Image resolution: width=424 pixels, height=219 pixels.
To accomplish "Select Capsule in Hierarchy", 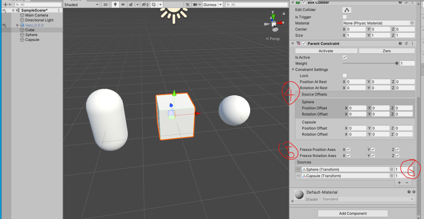I will pos(32,40).
